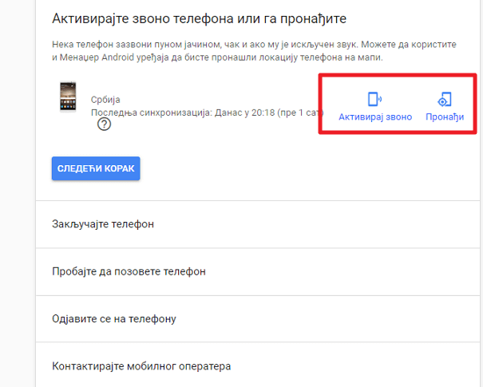
Task: Open the question mark help icon
Action: tap(104, 124)
